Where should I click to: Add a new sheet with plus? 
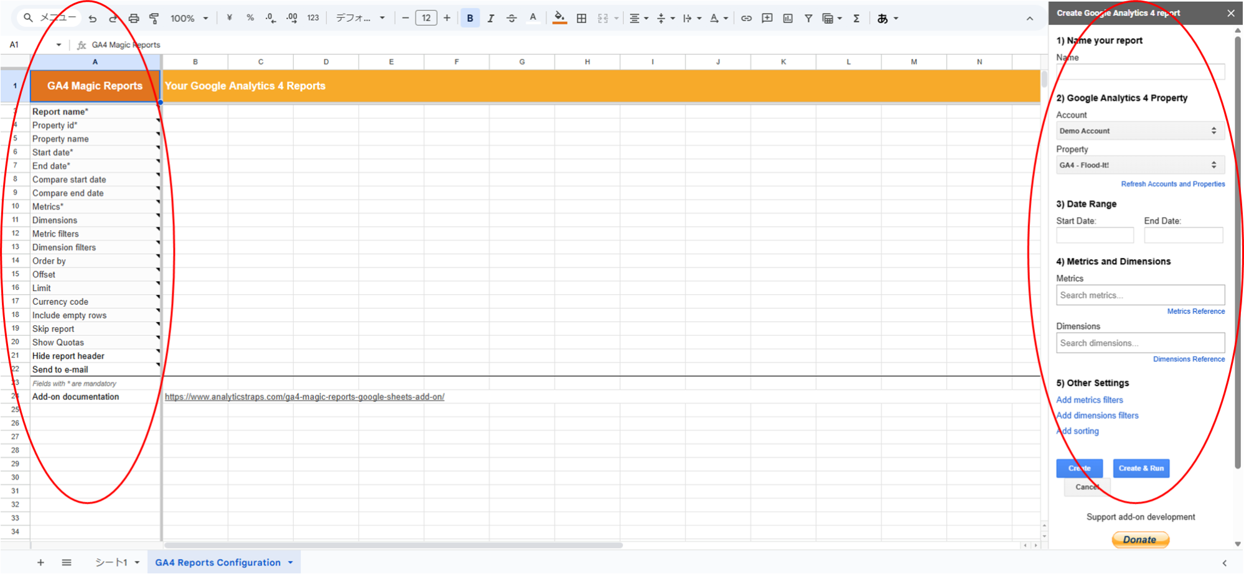click(x=40, y=562)
